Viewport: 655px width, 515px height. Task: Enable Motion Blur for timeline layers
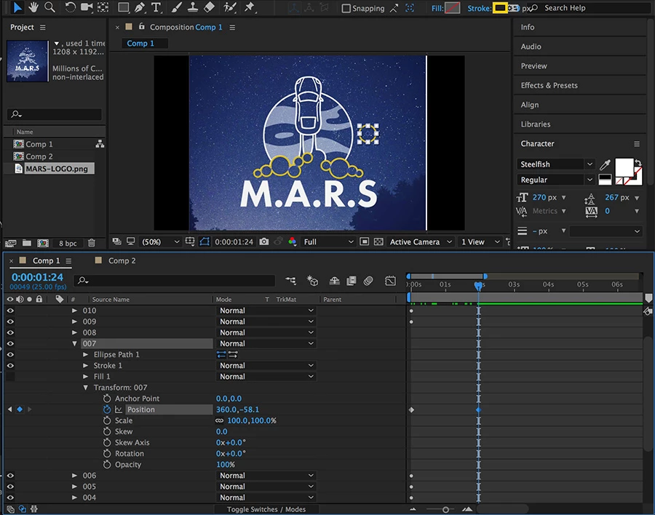368,281
